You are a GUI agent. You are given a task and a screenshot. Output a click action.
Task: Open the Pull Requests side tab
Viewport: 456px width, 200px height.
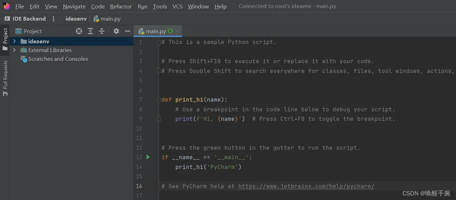[x=5, y=78]
